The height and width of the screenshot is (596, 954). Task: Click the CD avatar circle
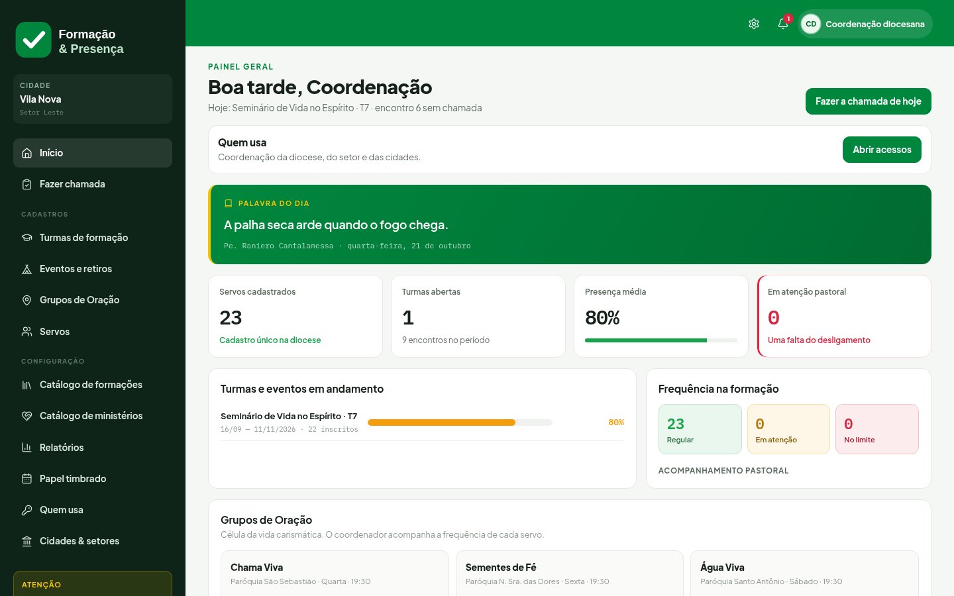point(811,24)
